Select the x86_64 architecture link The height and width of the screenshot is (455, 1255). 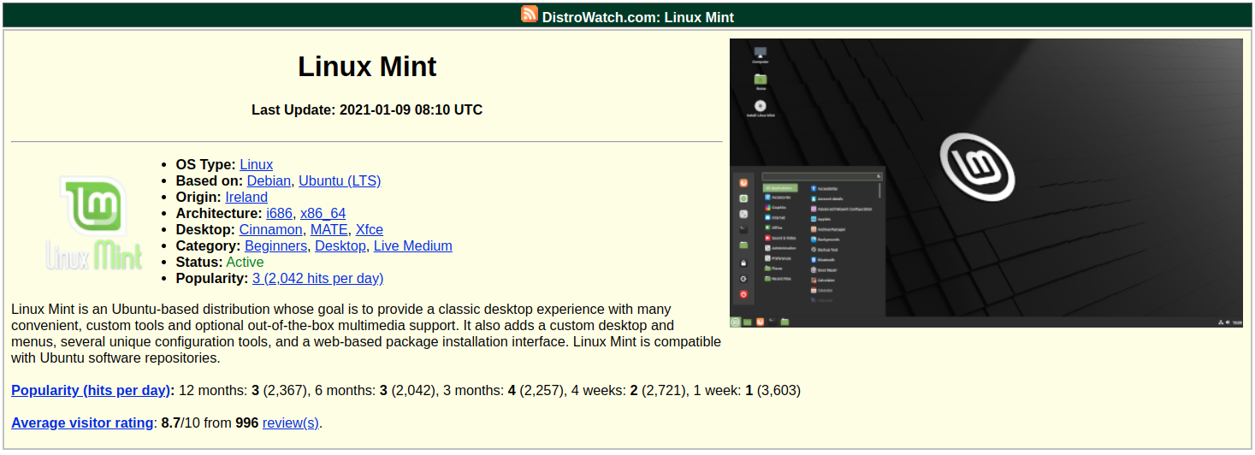323,214
